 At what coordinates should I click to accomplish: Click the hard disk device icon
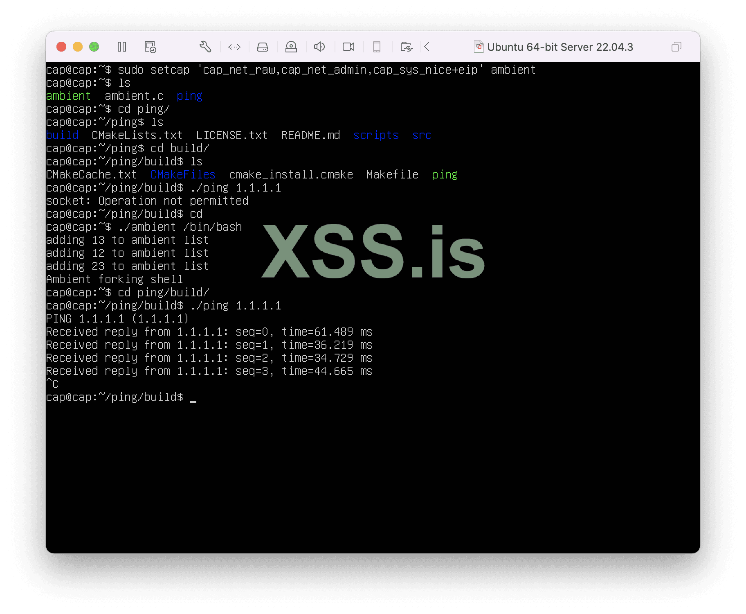[263, 47]
